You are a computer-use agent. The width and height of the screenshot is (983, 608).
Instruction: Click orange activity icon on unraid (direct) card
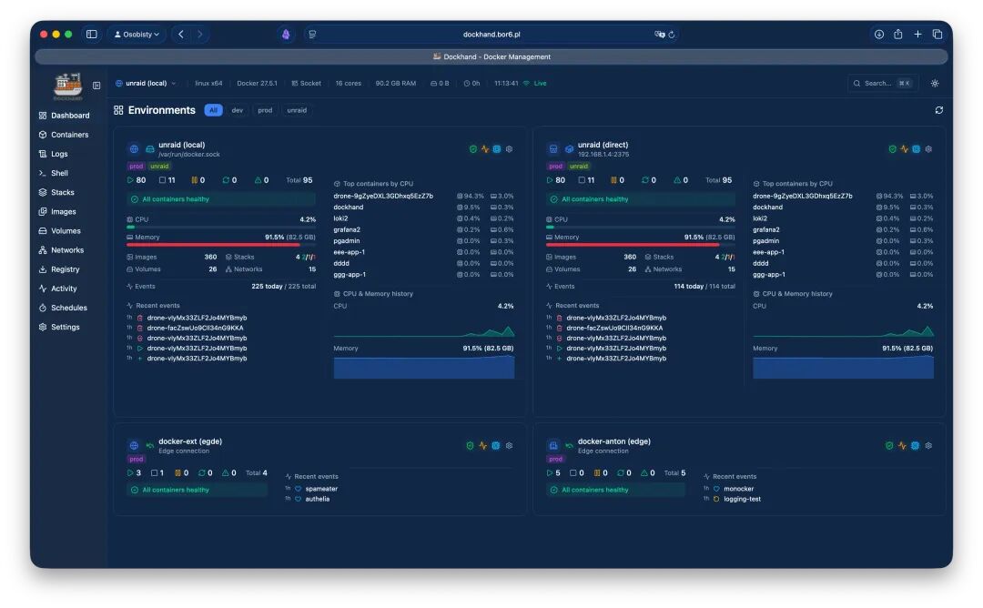click(x=904, y=149)
